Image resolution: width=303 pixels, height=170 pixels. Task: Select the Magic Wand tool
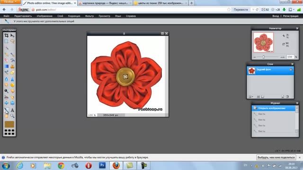point(6,47)
